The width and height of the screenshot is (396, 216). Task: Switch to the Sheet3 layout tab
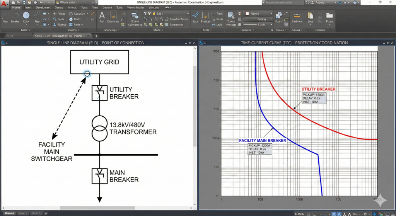36,213
